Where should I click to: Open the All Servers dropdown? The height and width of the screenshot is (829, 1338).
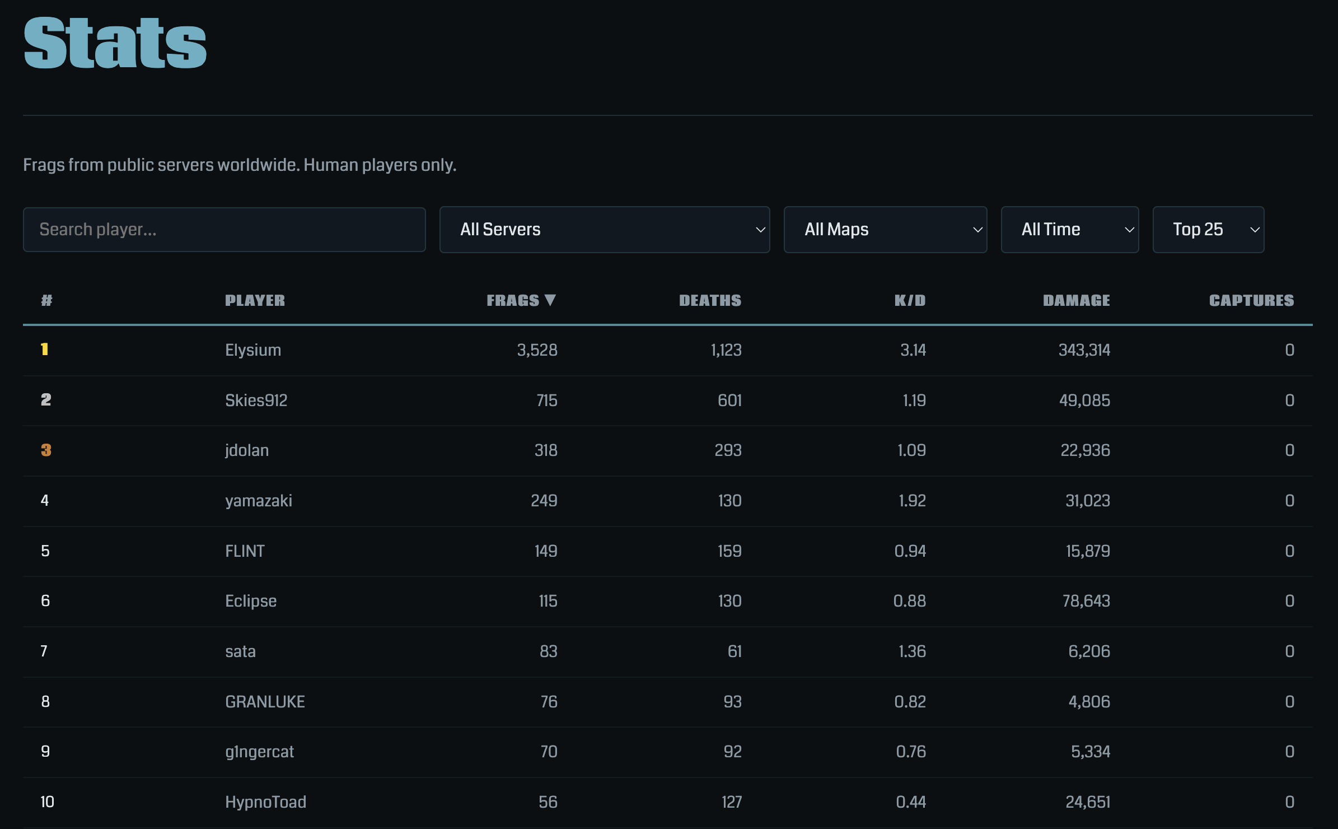tap(605, 230)
